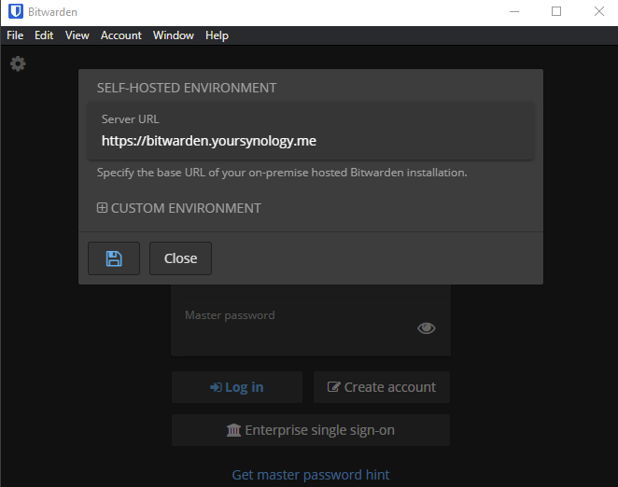Close the Bitwarden window
The image size is (618, 487).
point(599,11)
